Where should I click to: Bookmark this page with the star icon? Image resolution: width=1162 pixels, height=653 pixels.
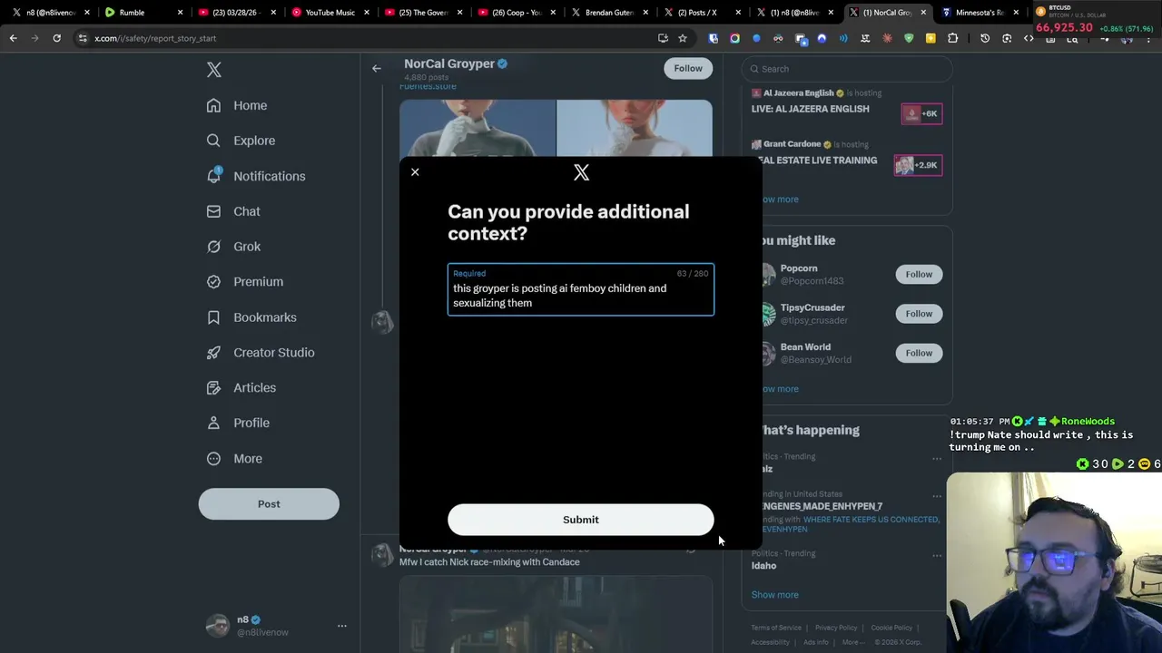click(683, 38)
